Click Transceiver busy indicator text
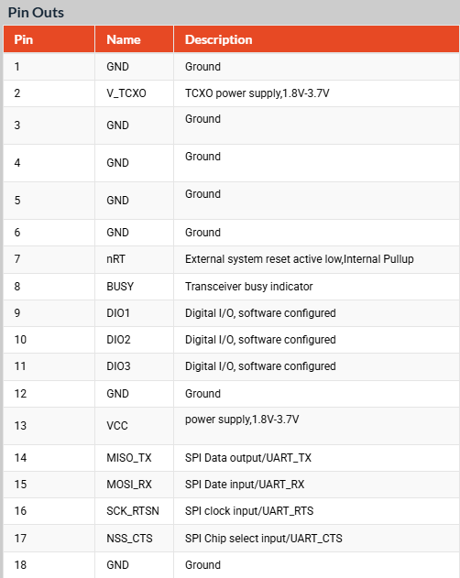This screenshot has width=460, height=578. (x=249, y=287)
